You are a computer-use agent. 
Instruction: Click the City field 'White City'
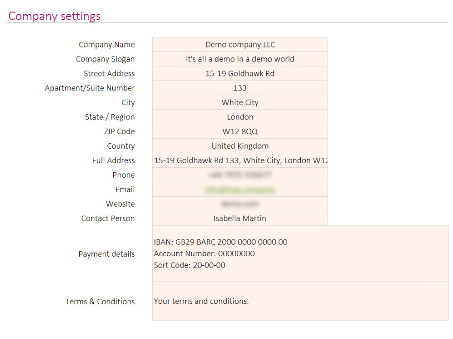click(240, 102)
